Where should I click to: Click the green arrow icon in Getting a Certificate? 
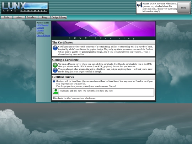pos(55,65)
